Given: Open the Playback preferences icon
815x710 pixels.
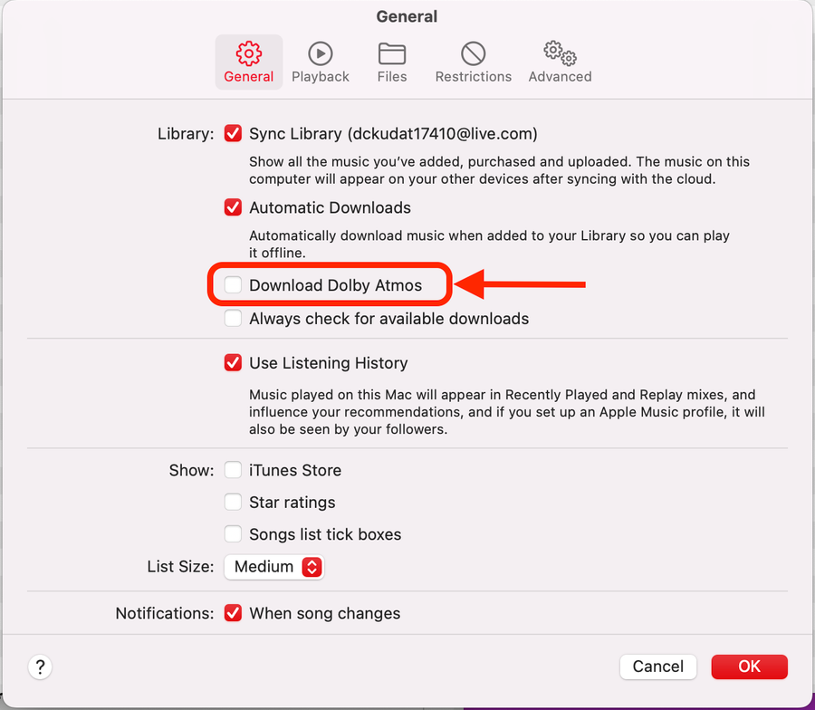Looking at the screenshot, I should tap(320, 53).
